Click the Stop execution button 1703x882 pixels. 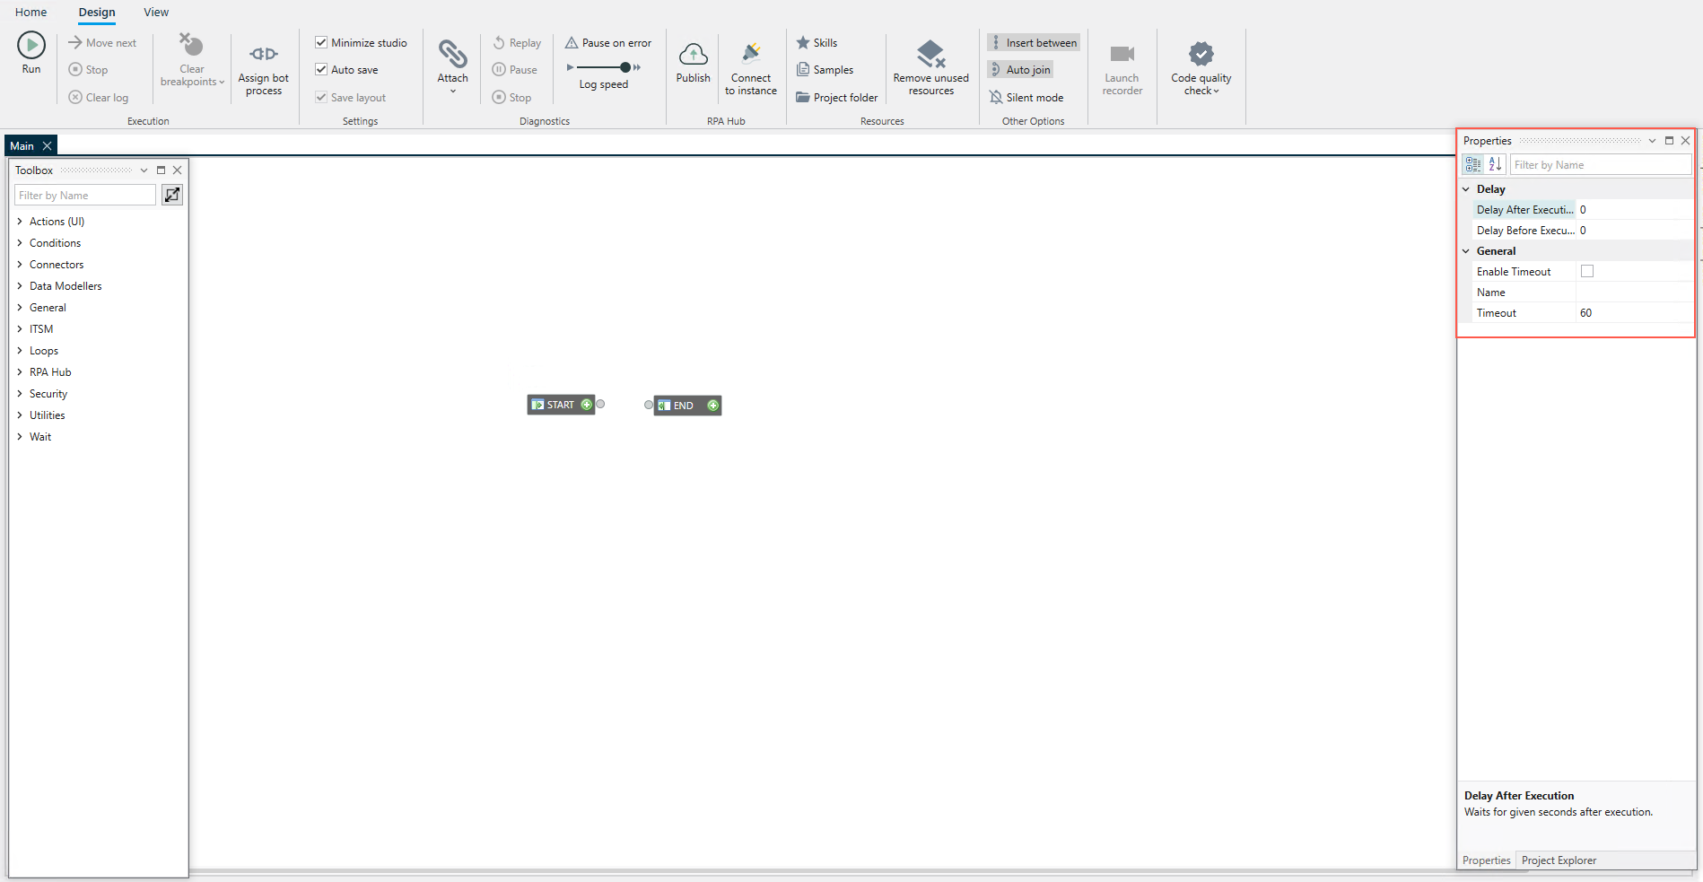pos(88,70)
